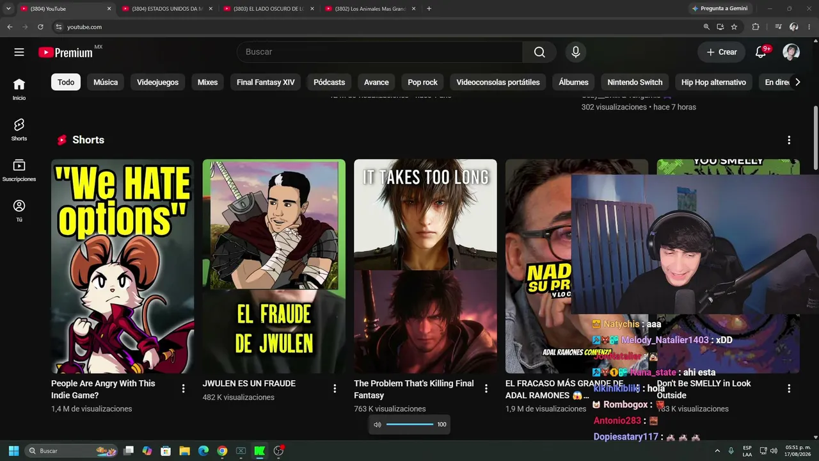Focus the youtube.com address bar
The height and width of the screenshot is (461, 819).
[378, 27]
